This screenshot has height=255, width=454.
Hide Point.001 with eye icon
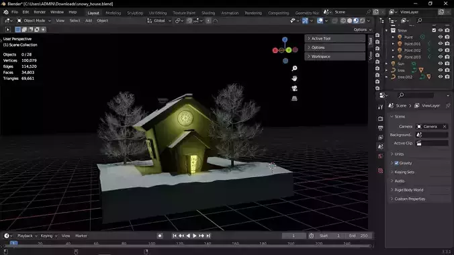[x=441, y=44]
